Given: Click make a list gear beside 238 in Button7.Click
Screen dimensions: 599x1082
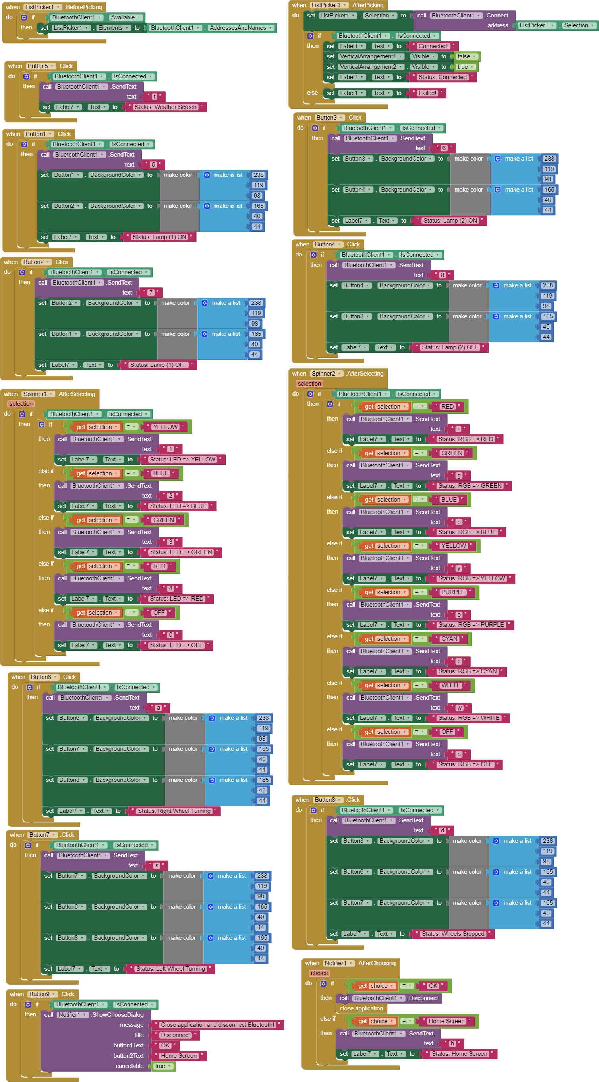Looking at the screenshot, I should tap(210, 876).
